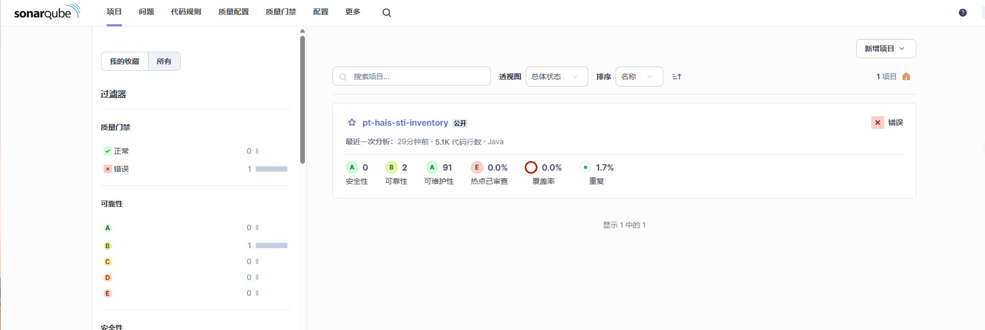Click the 热点已审查 label
Screen dimensions: 985x330
coord(489,181)
